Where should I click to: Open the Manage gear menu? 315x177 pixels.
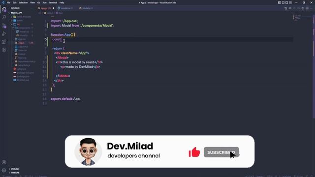click(4, 171)
